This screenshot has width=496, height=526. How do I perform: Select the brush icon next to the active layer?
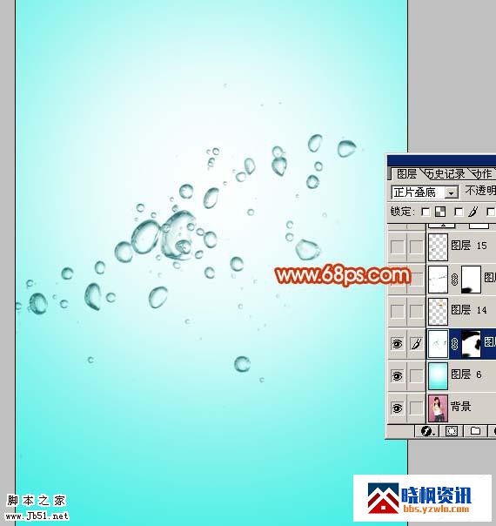coord(416,343)
